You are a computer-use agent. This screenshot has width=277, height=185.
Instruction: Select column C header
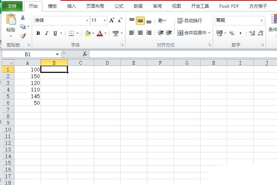81,63
